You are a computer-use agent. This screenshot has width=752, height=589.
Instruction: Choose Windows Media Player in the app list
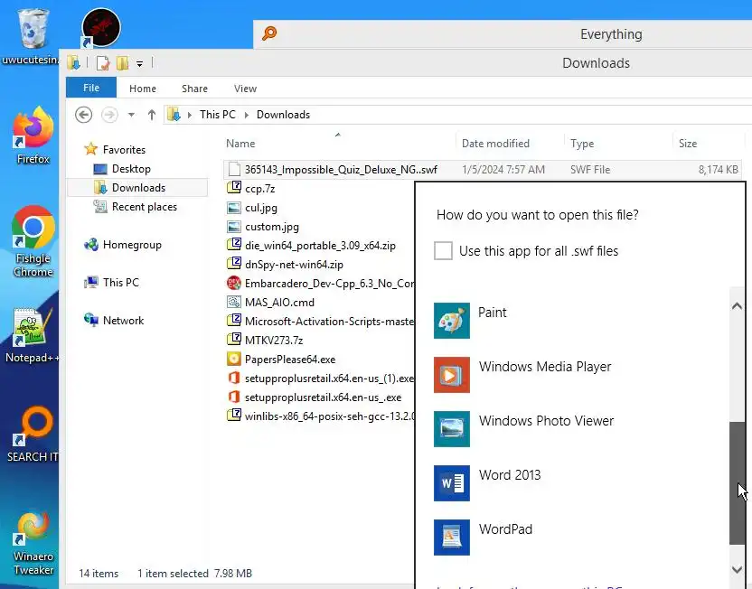[x=579, y=375]
